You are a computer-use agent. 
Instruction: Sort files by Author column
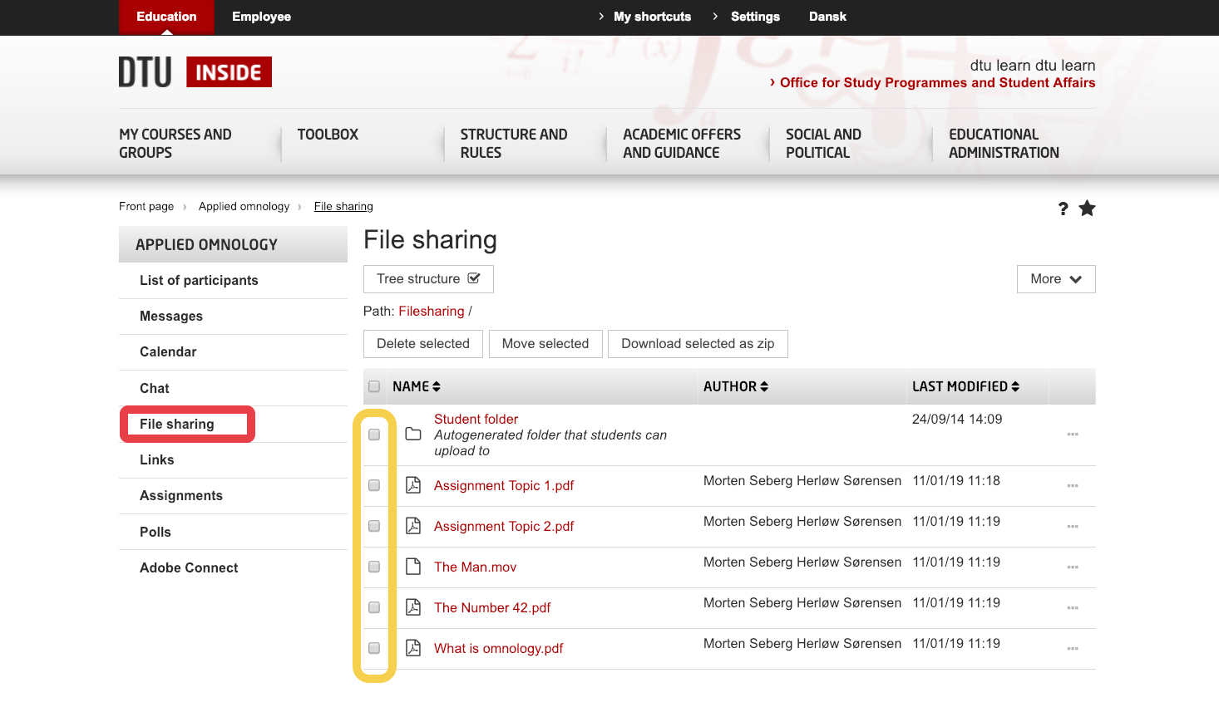tap(735, 386)
